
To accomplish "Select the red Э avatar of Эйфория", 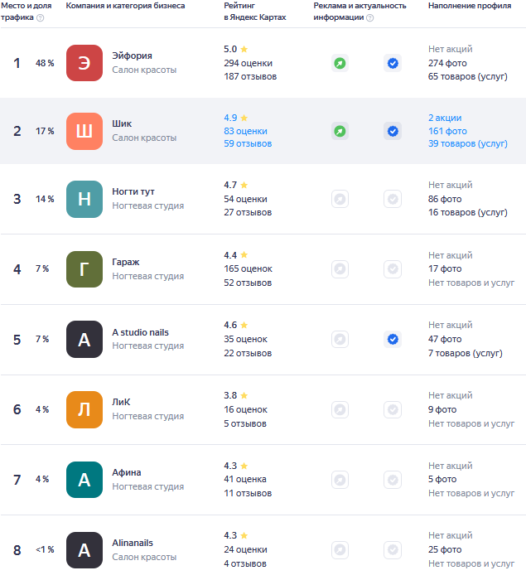I will click(84, 63).
